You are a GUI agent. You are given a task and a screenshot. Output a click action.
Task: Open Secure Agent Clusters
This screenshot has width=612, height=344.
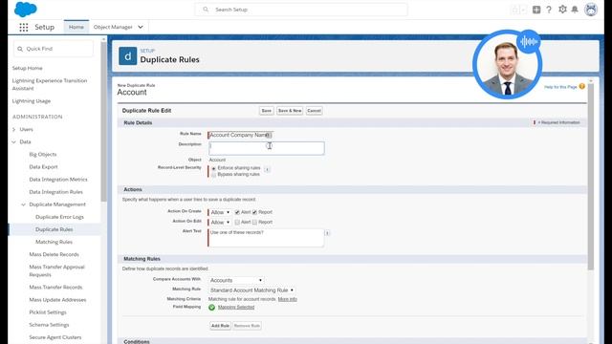click(x=55, y=337)
